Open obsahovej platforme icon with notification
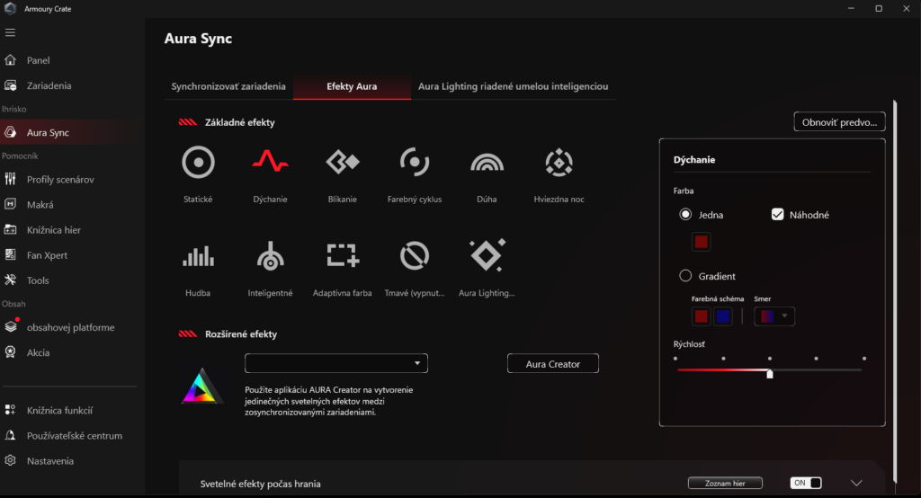The height and width of the screenshot is (498, 921). click(11, 326)
